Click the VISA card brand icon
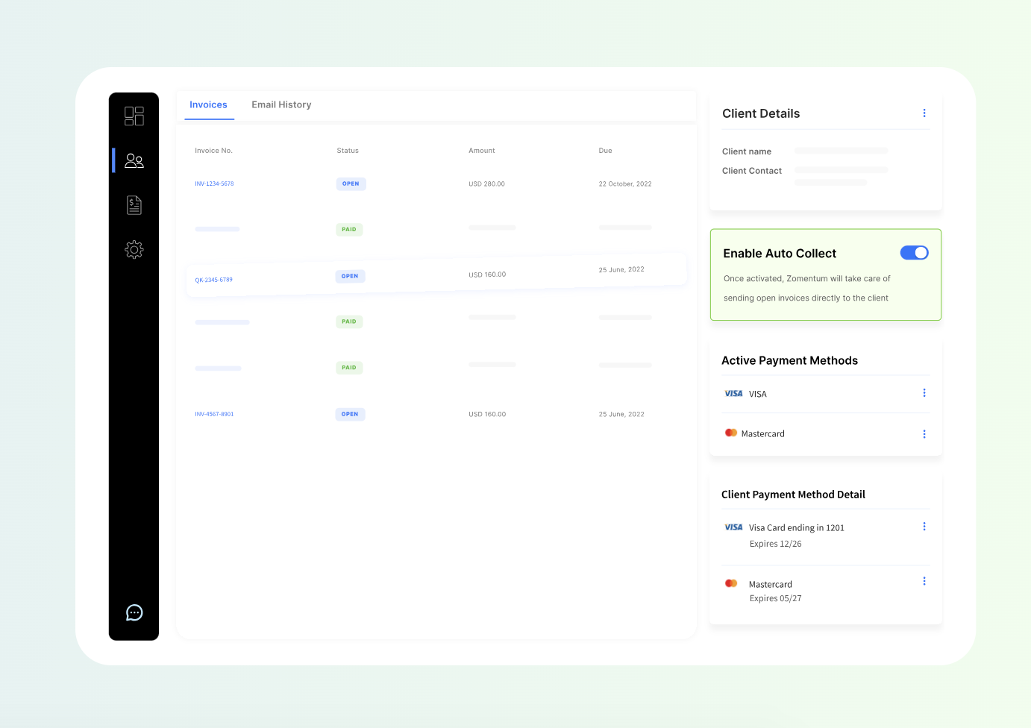 pos(733,393)
